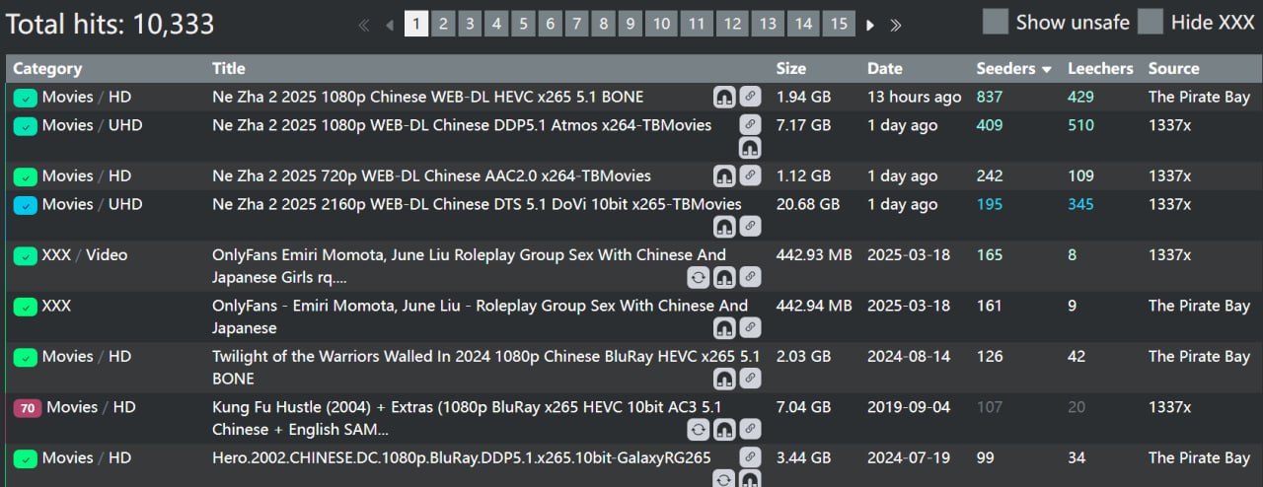
Task: Click the 510 leechers value
Action: [1080, 125]
